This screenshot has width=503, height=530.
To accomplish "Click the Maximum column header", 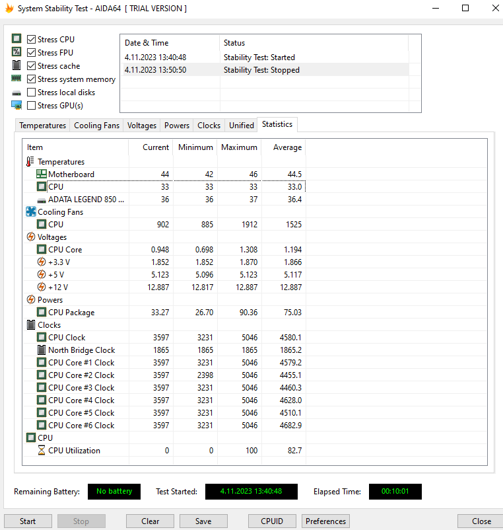I will [240, 147].
